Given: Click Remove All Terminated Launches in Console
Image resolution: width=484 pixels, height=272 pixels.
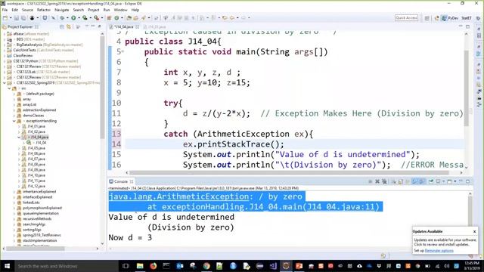Looking at the screenshot, I should [x=385, y=181].
